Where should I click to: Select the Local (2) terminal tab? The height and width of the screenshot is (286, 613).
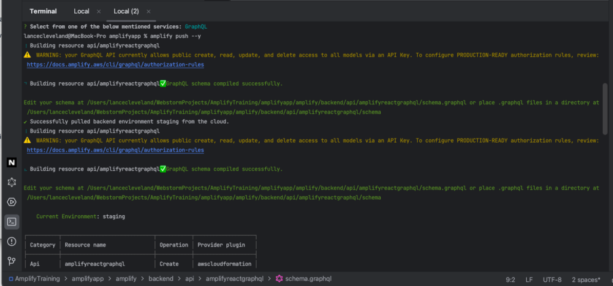click(128, 11)
